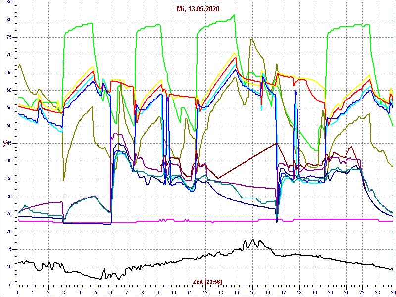This screenshot has height=297, width=396.
Task: Click hour 24 label on time axis
Action: tap(393, 292)
